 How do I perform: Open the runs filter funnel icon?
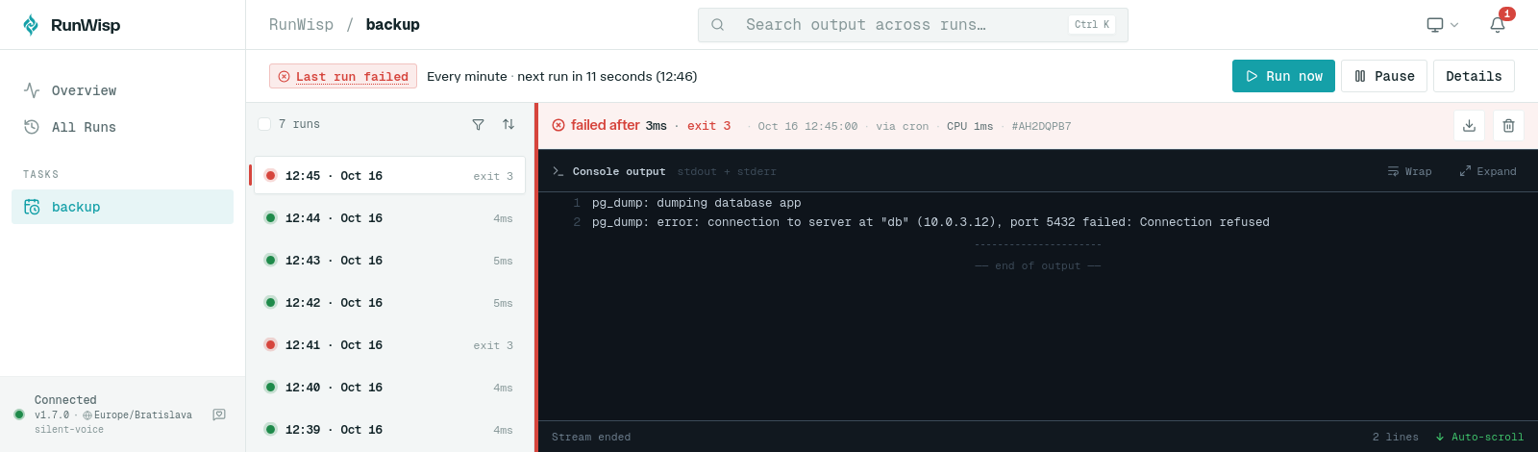(x=478, y=124)
